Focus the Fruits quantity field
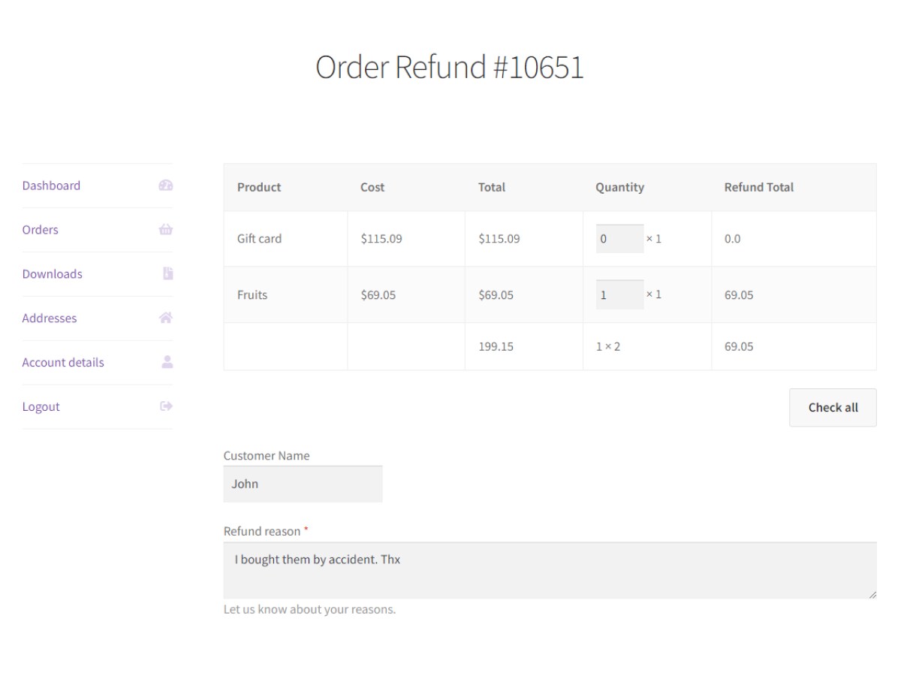 click(619, 294)
